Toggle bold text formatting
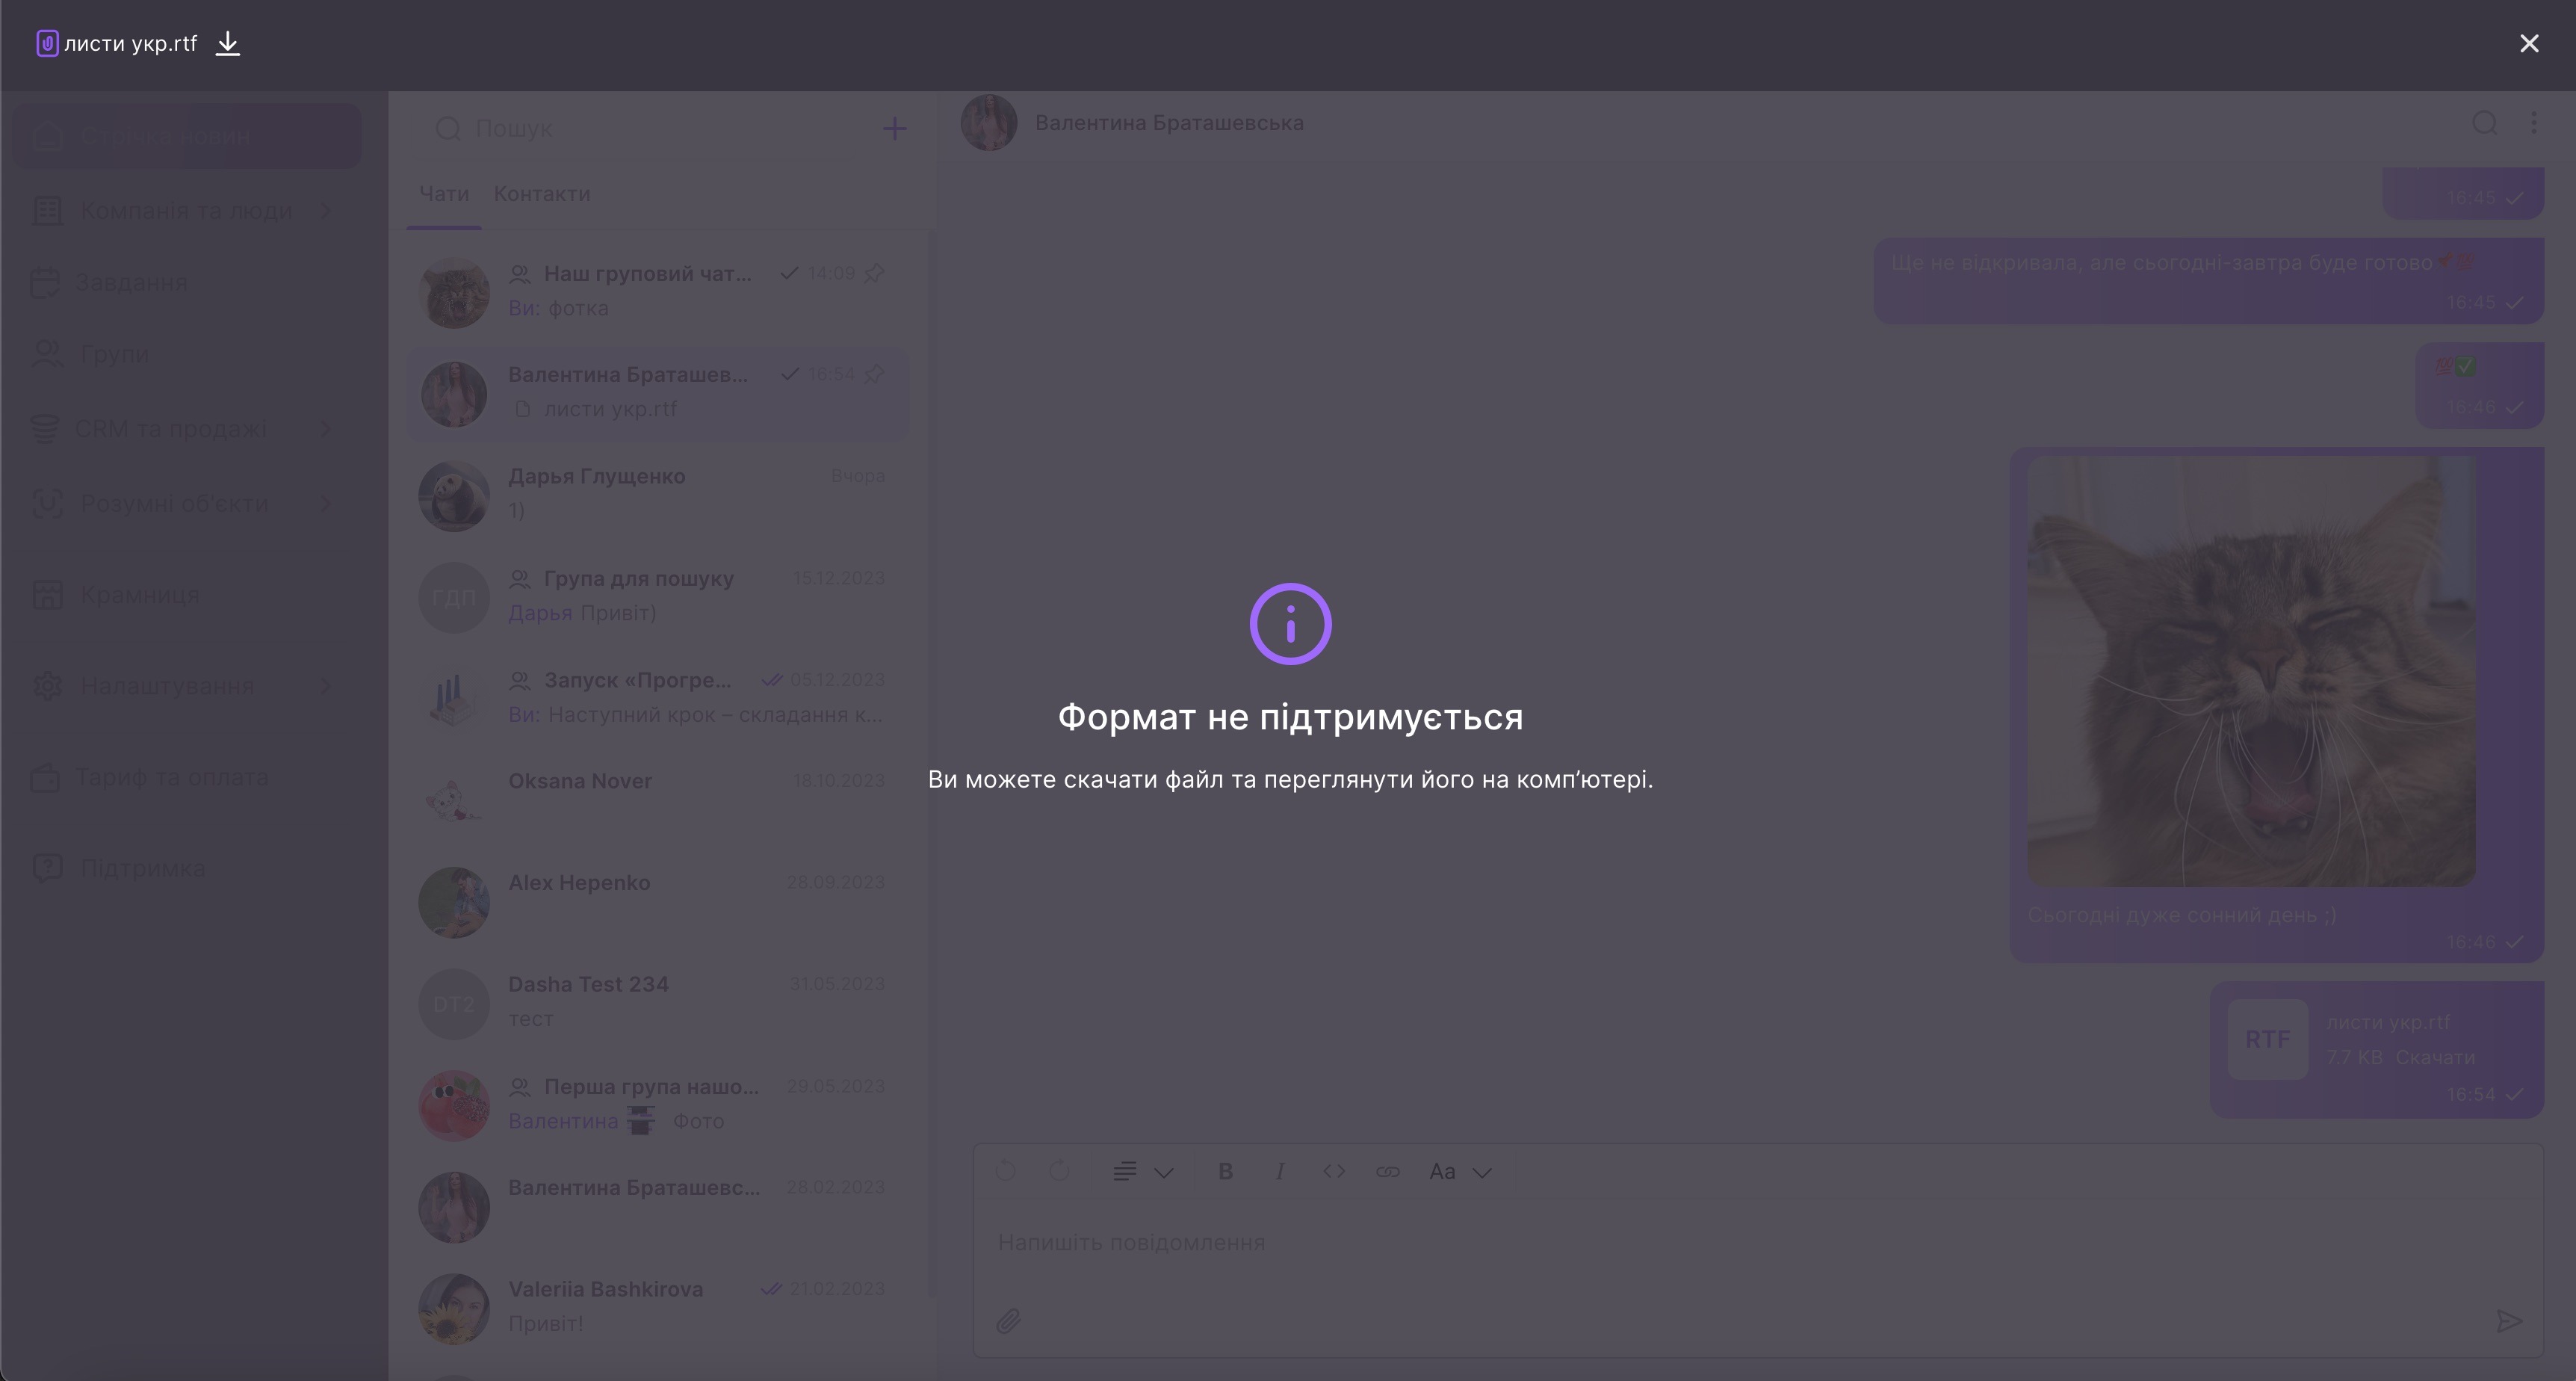The image size is (2576, 1381). 1225,1172
